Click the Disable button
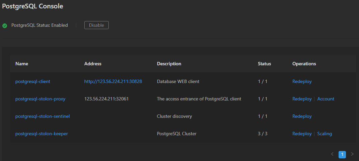This screenshot has height=161, width=359. click(96, 25)
